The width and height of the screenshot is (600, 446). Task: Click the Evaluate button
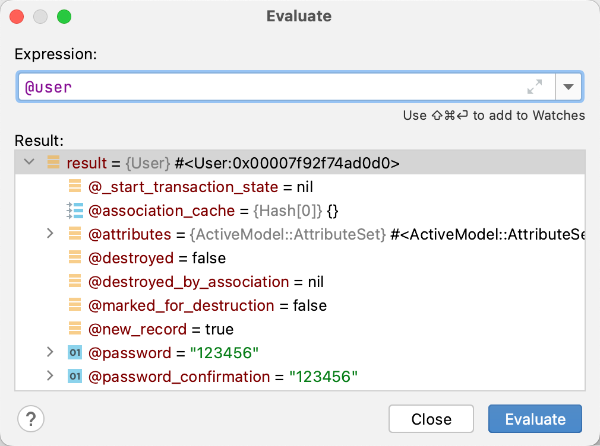pyautogui.click(x=534, y=419)
